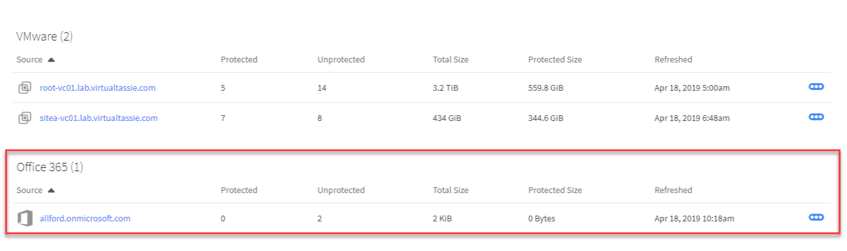Open the three-dot menu for allford.onmicrosoft.com
Viewport: 847px width, 251px height.
[x=816, y=218]
